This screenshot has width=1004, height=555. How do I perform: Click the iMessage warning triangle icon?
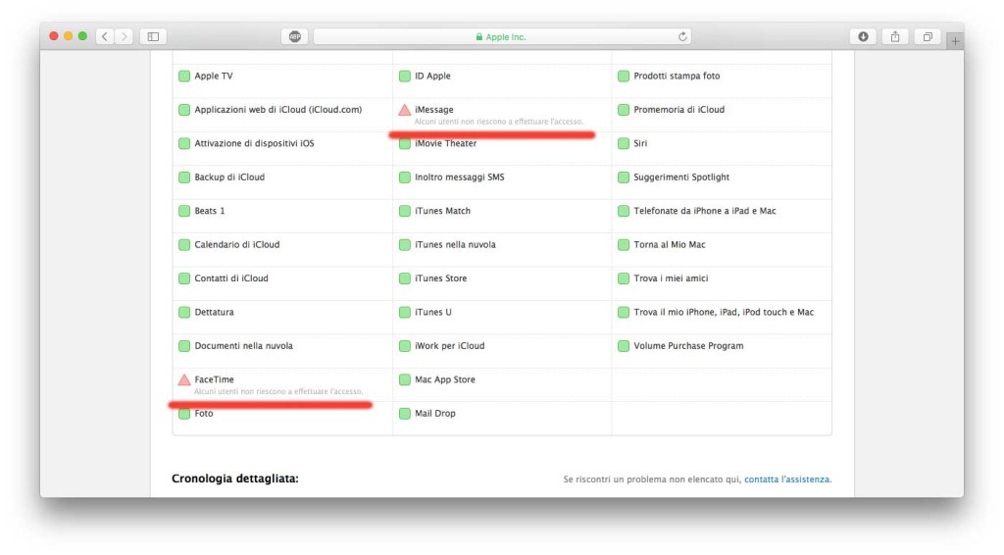(405, 110)
